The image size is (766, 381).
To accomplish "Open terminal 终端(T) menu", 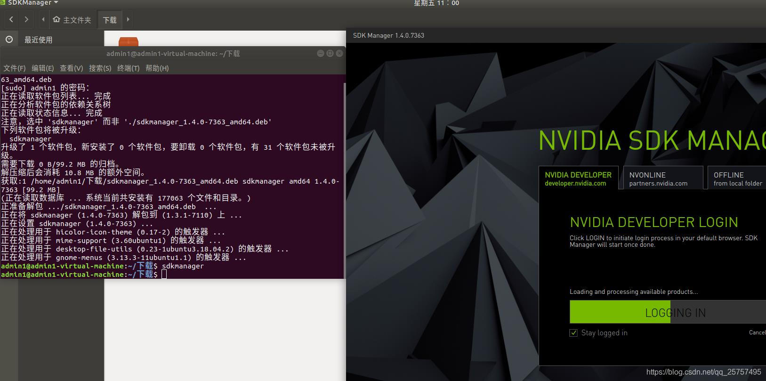I will coord(129,68).
